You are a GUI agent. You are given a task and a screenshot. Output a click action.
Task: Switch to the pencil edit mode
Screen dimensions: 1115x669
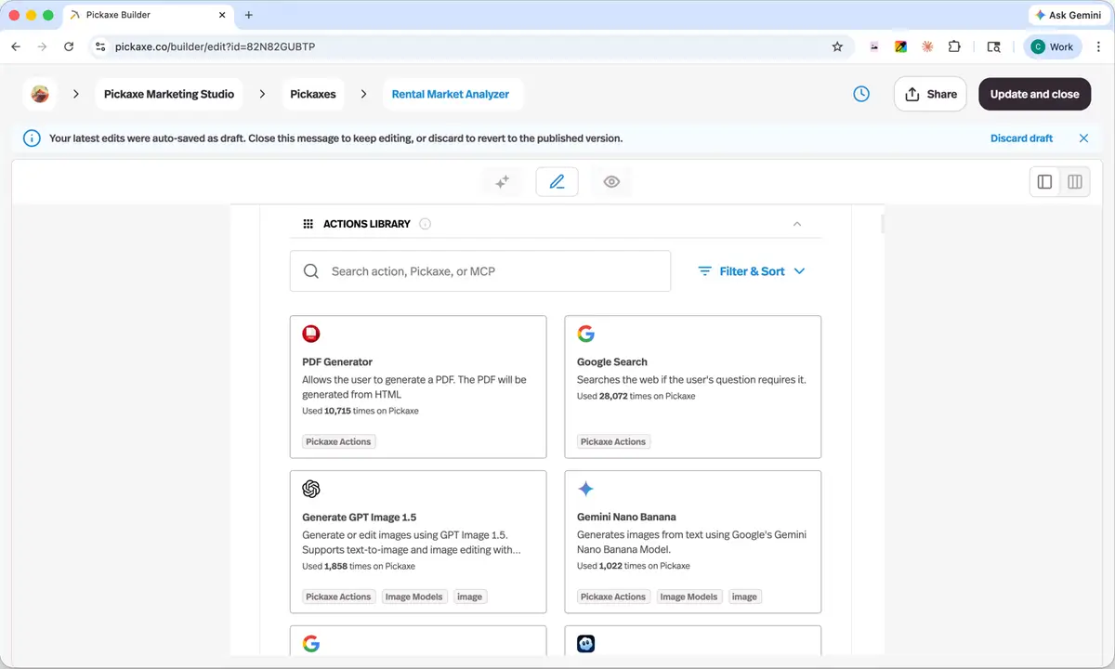coord(557,182)
